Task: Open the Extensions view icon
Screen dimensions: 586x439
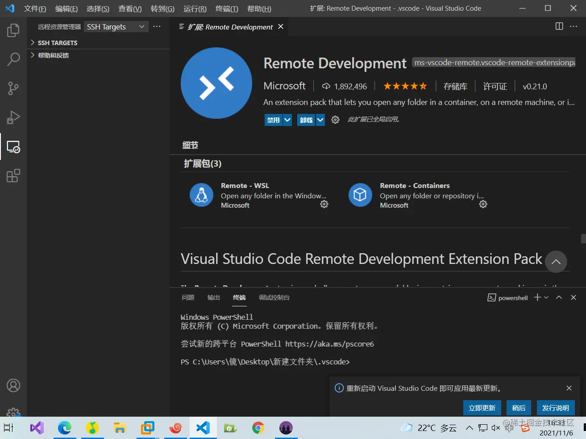Action: click(x=13, y=176)
